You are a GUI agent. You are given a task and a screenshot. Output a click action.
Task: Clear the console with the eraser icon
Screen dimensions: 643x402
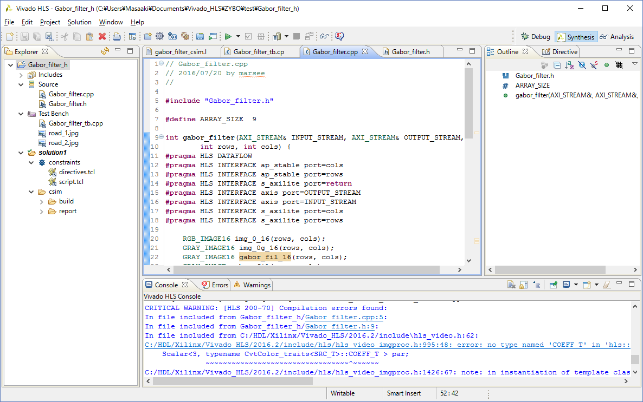tap(607, 285)
